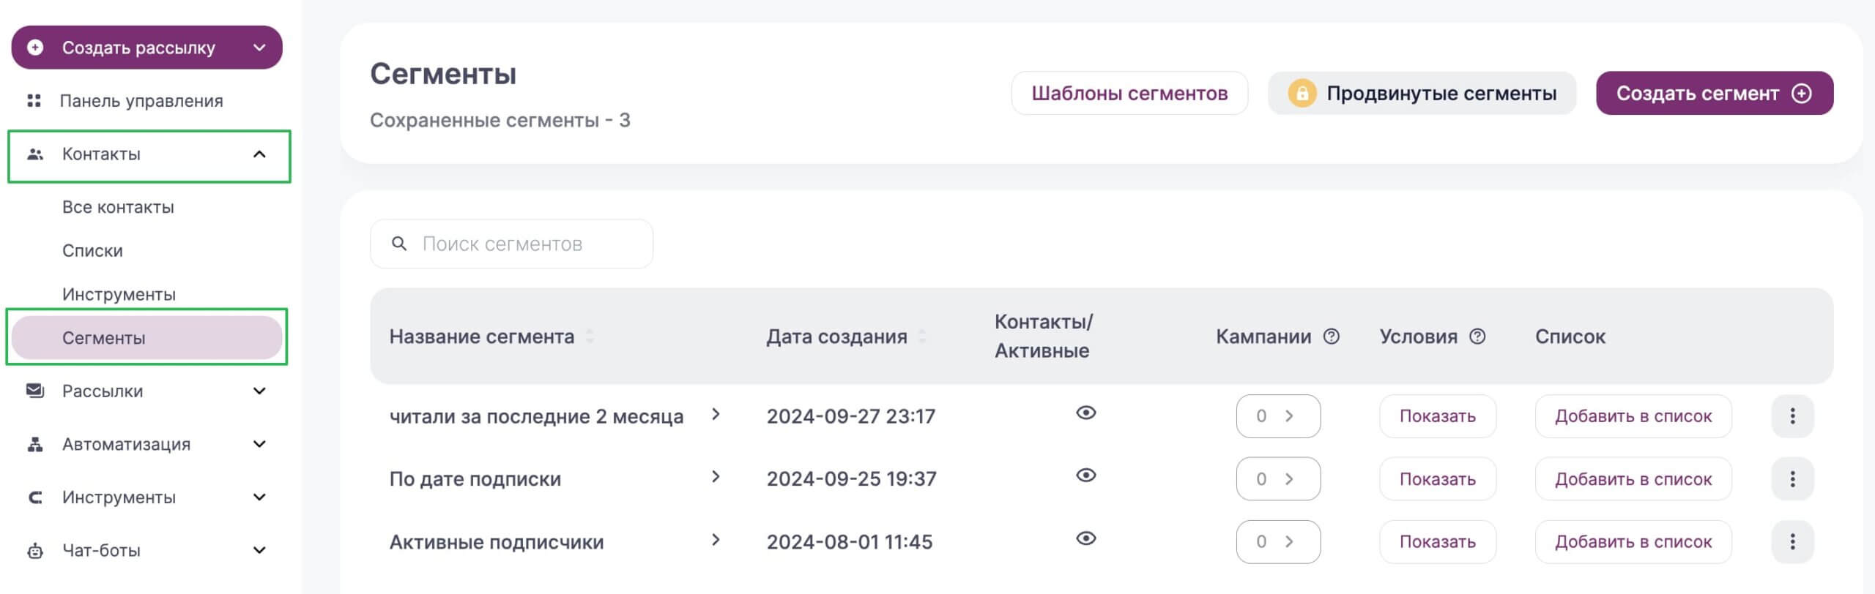Open the Создать рассылку dropdown arrow
Image resolution: width=1875 pixels, height=594 pixels.
tap(259, 48)
